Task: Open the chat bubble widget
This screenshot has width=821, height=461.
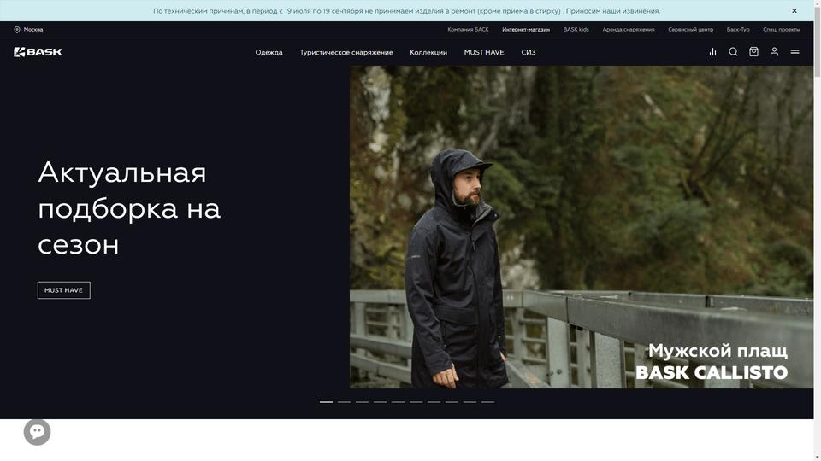Action: pyautogui.click(x=37, y=432)
